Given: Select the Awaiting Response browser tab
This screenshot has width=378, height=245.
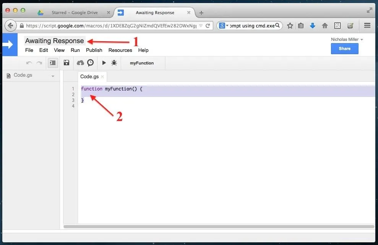Looking at the screenshot, I should [x=155, y=13].
